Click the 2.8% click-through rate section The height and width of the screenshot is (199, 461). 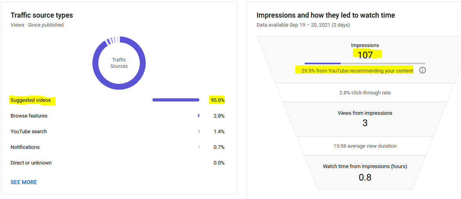click(365, 92)
